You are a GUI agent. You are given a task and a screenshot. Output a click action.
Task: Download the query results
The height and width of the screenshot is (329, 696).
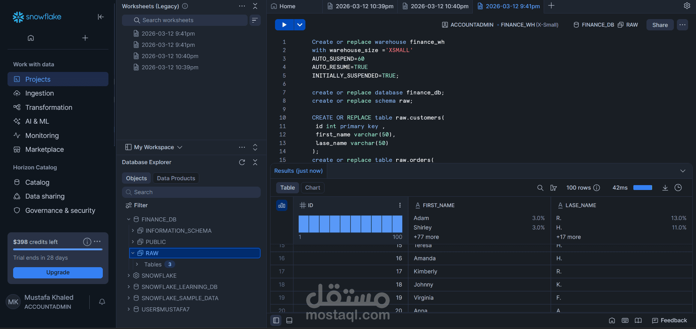coord(665,188)
